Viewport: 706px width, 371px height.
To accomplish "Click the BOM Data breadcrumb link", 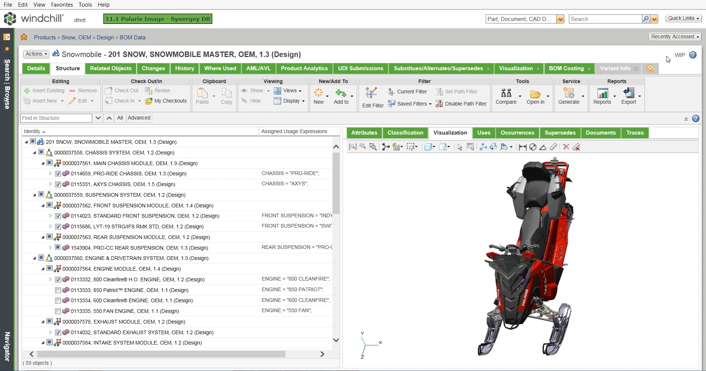I will pyautogui.click(x=132, y=38).
